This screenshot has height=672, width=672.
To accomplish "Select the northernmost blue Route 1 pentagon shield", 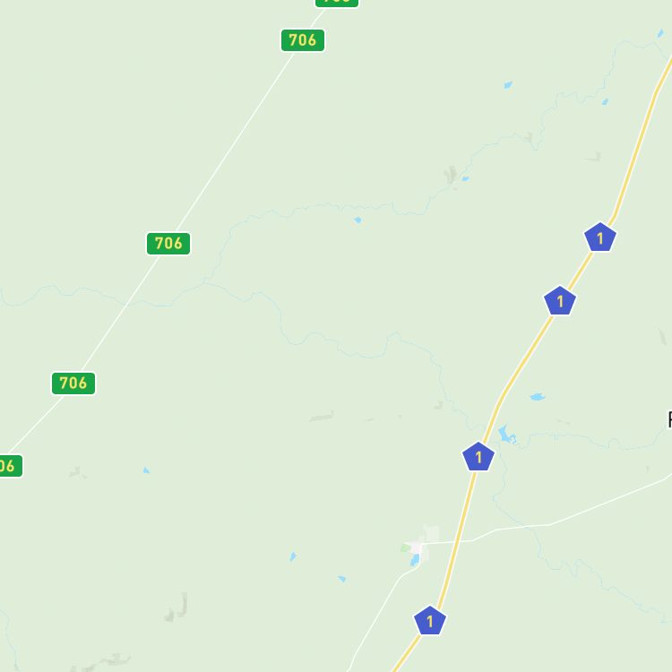I will pyautogui.click(x=600, y=237).
